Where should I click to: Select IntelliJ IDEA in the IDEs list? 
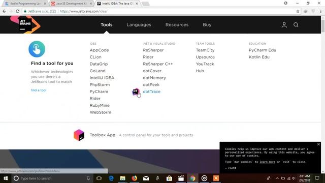102,78
